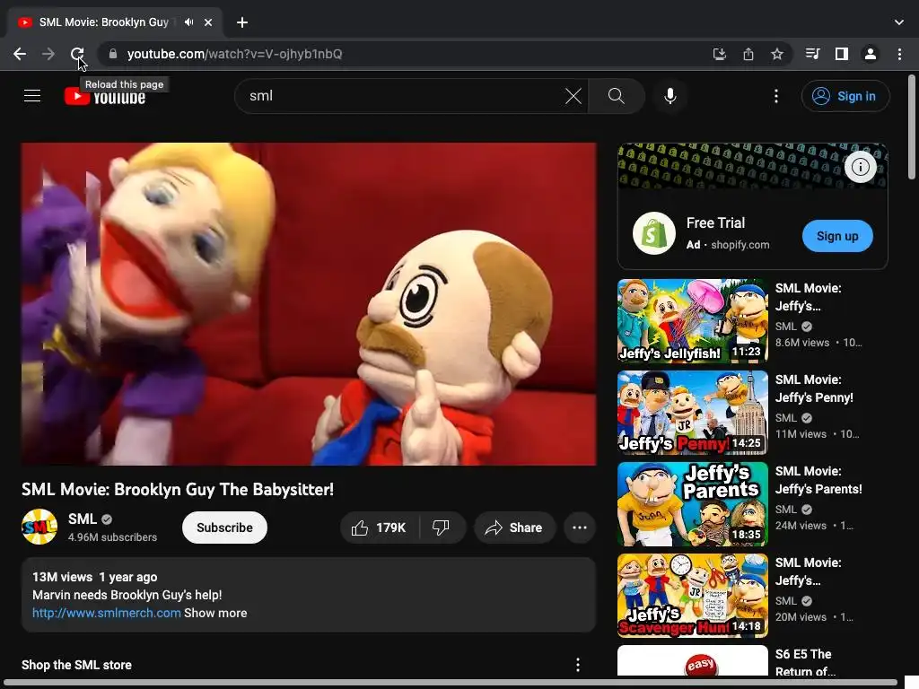
Task: Click the lock site info icon
Action: [113, 54]
